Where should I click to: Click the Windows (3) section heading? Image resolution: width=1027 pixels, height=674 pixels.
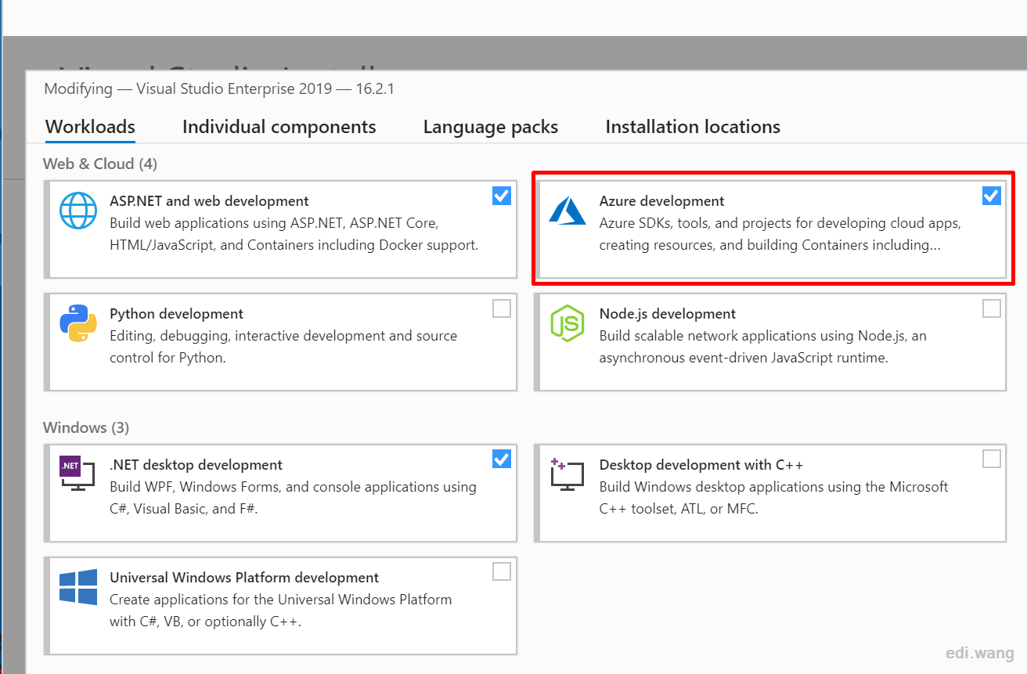coord(86,427)
